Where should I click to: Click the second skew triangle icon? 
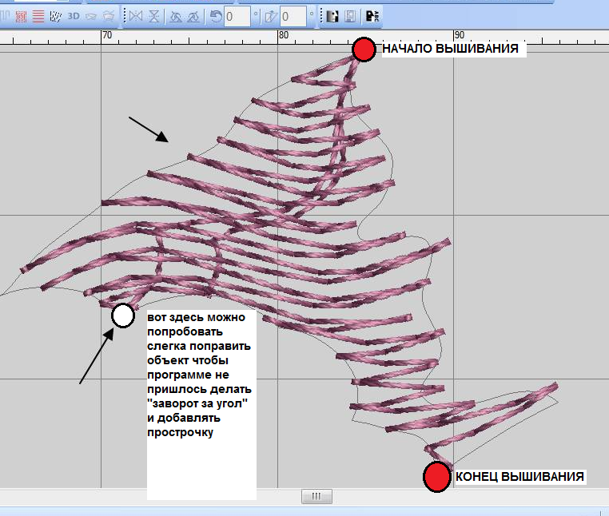click(x=193, y=15)
